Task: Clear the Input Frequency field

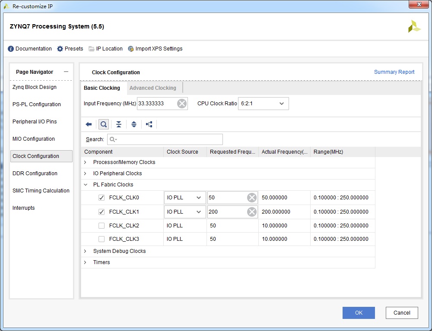Action: click(182, 104)
